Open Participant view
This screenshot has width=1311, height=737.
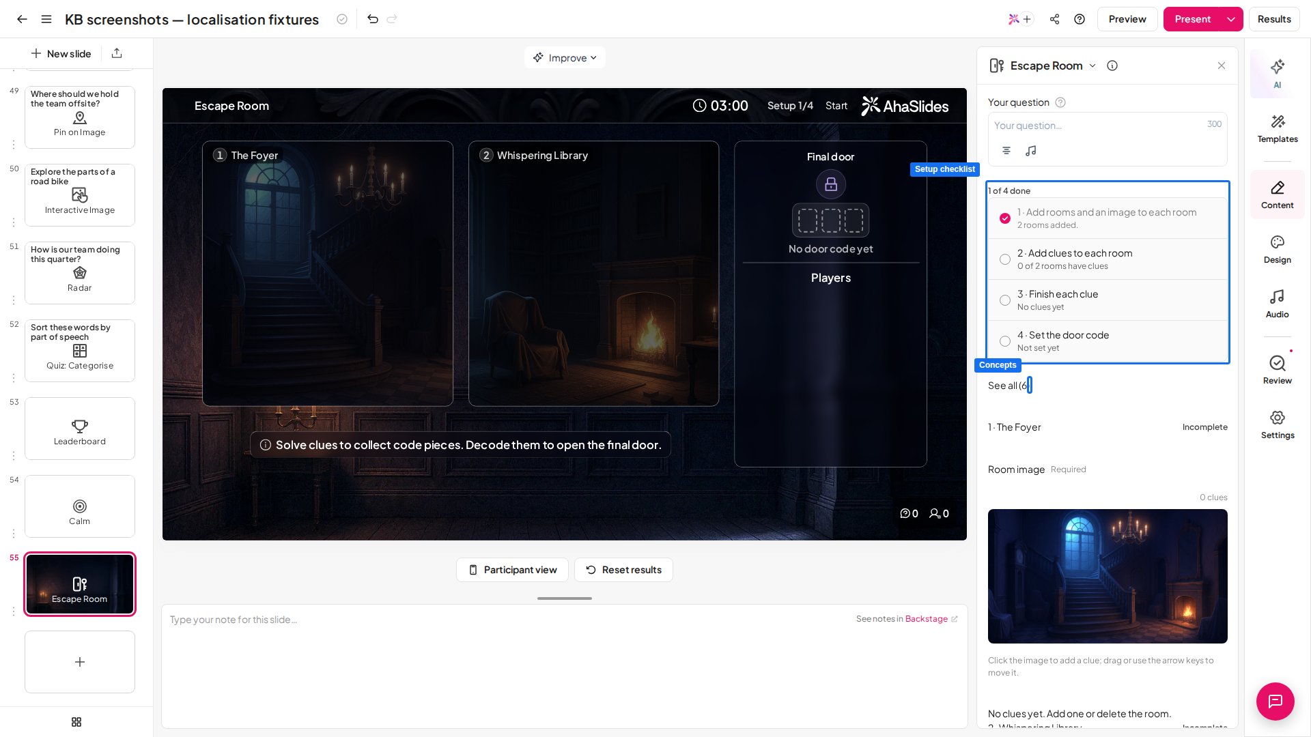512,570
